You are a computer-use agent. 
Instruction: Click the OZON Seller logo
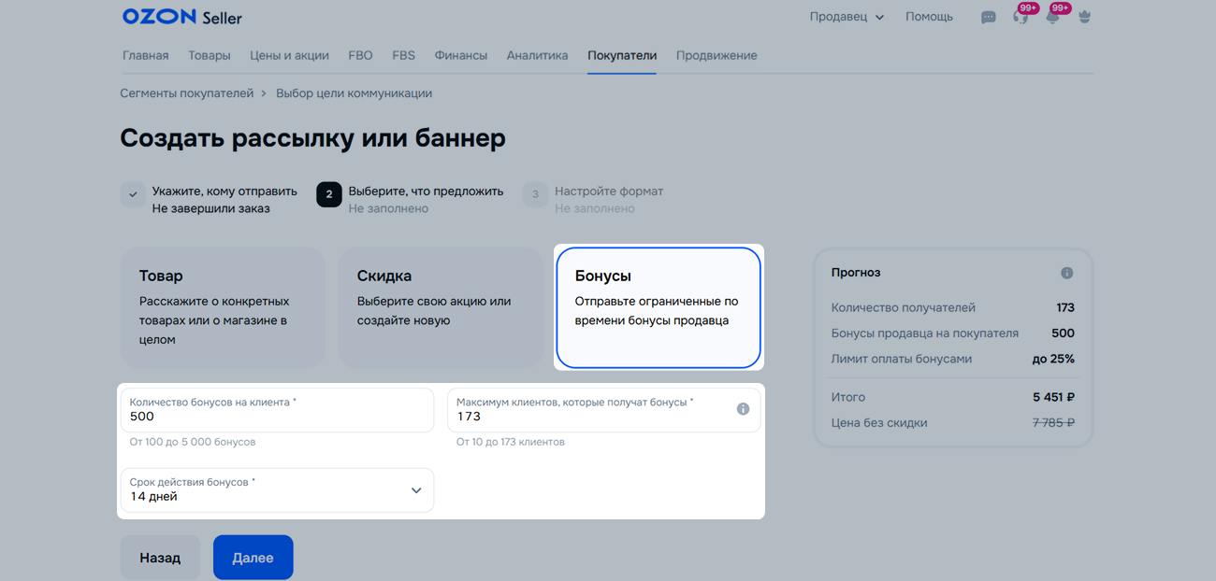click(x=181, y=16)
